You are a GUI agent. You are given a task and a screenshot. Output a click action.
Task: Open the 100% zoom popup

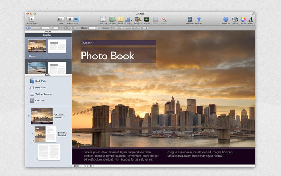coord(78,166)
